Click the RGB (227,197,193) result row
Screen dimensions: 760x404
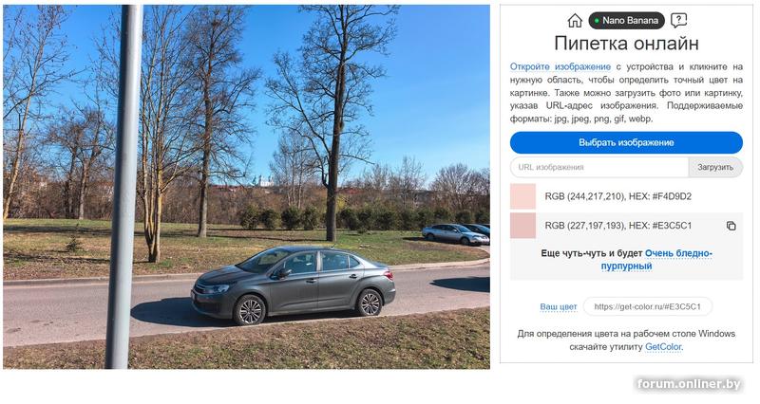[x=626, y=226]
